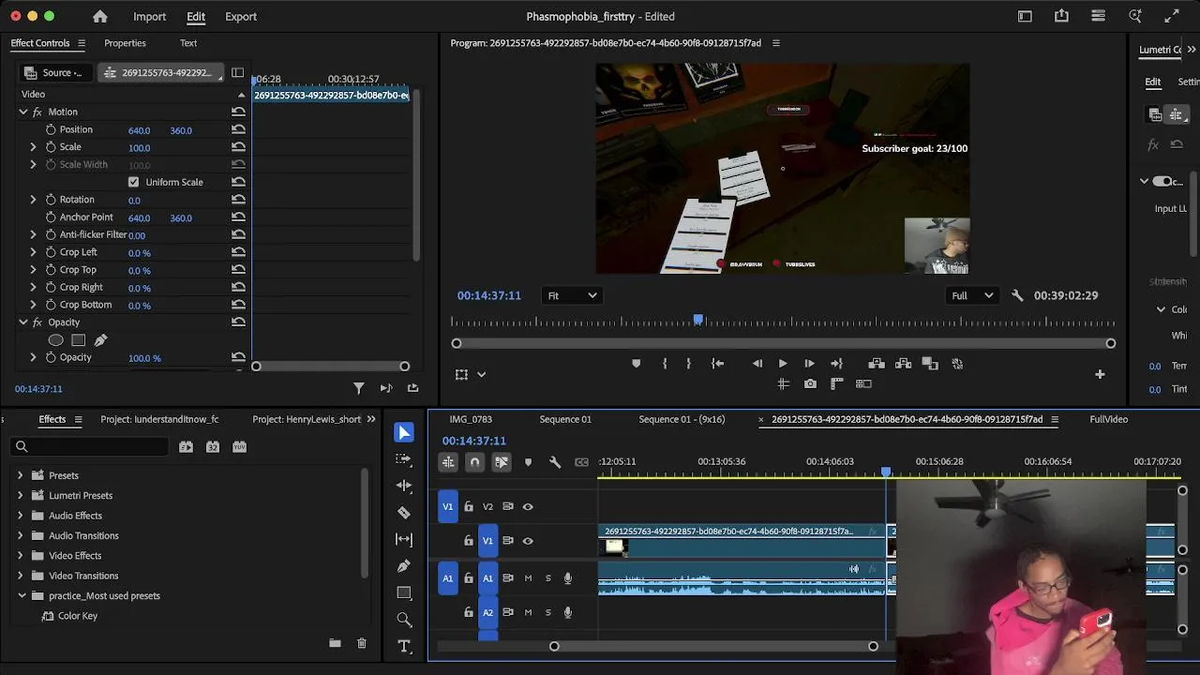Expand the Audio Transitions folder
1200x675 pixels.
coord(20,536)
